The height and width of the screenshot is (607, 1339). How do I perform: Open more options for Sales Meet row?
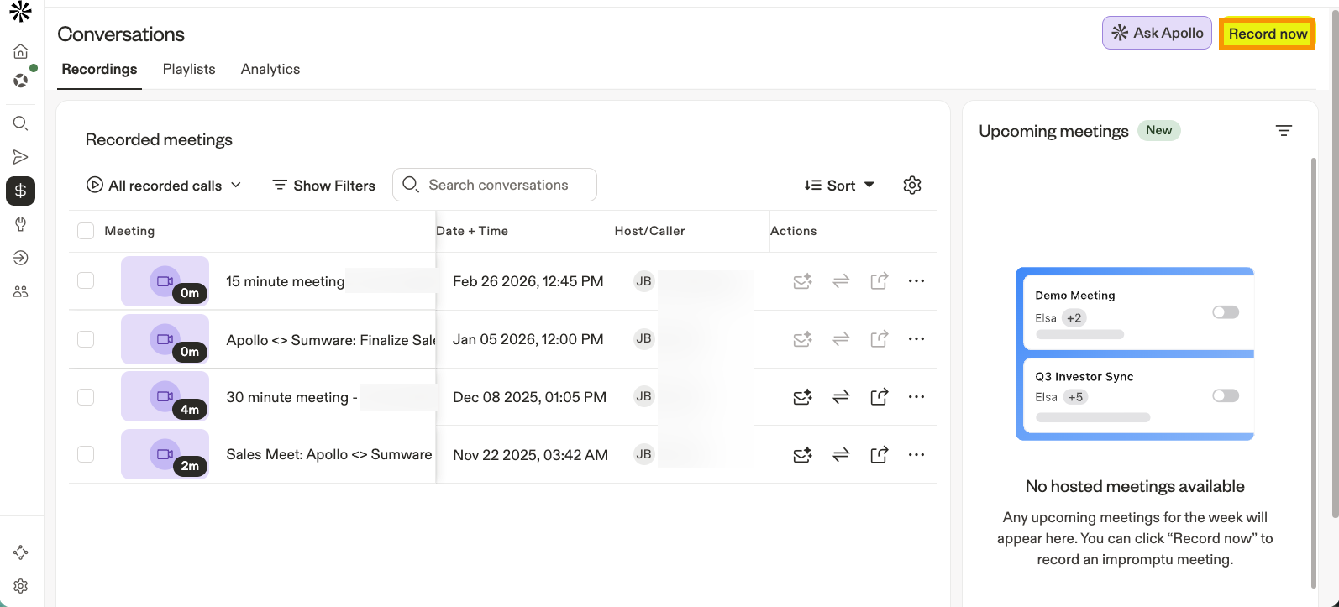[x=916, y=455]
